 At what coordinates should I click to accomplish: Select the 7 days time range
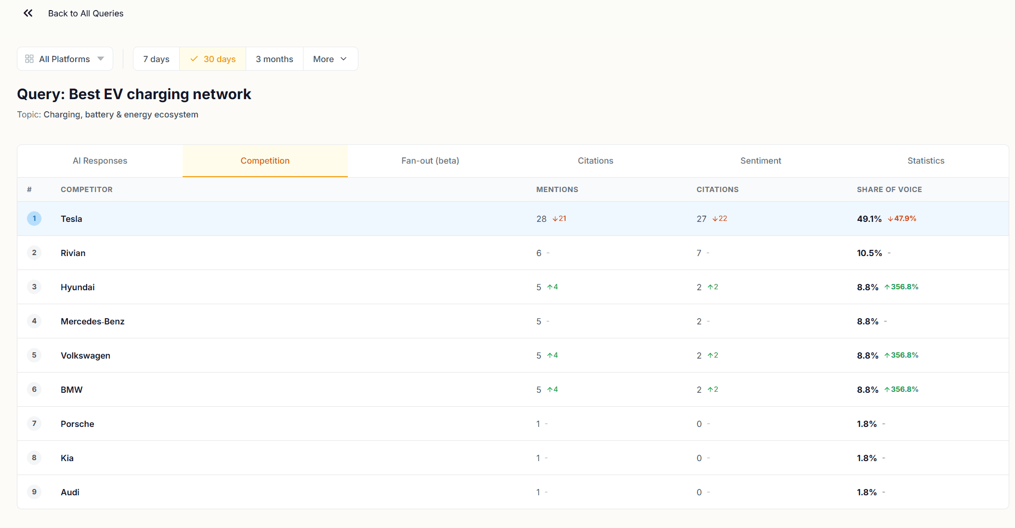[156, 59]
